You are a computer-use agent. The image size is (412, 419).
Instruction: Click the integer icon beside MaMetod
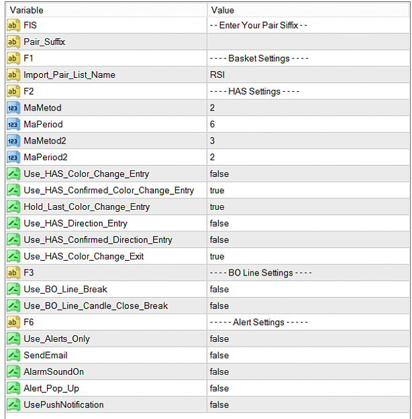pyautogui.click(x=13, y=108)
